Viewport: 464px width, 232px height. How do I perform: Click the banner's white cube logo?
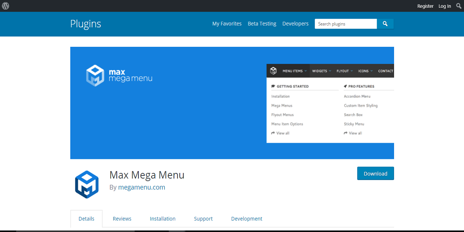click(x=95, y=75)
